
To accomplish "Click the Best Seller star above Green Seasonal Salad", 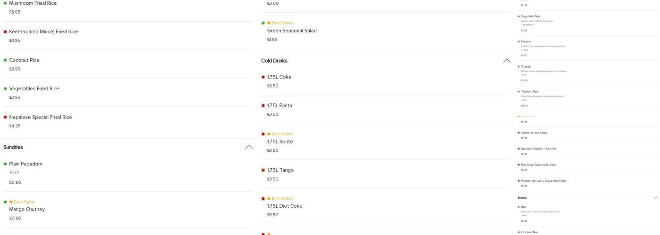I will pyautogui.click(x=269, y=23).
